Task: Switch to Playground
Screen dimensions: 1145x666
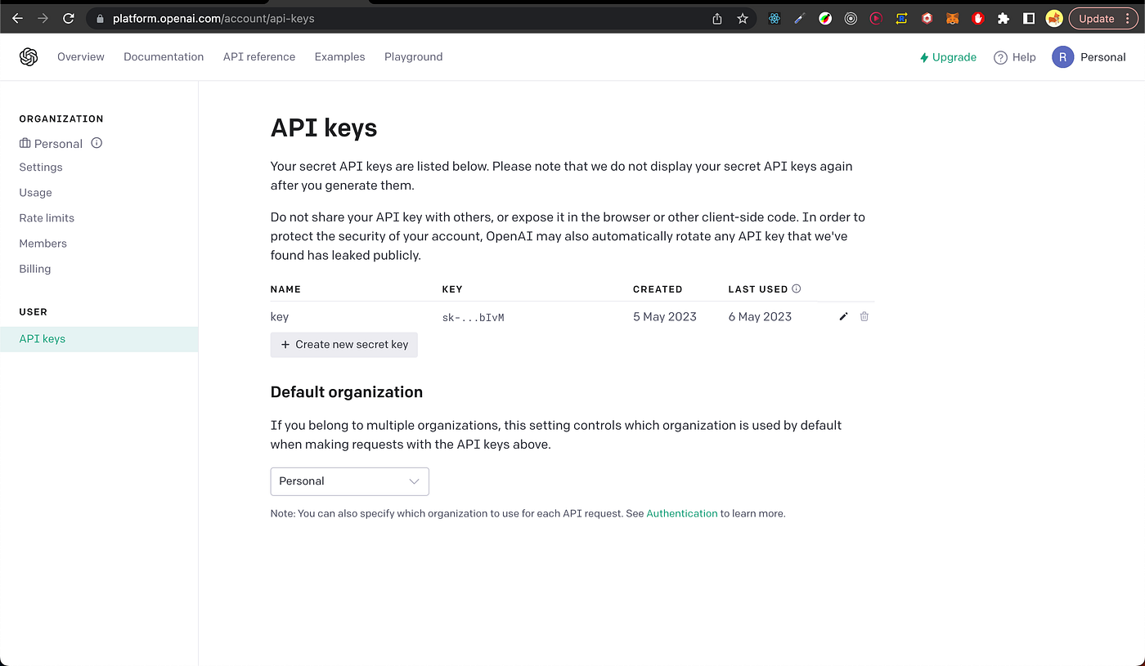Action: [x=413, y=56]
